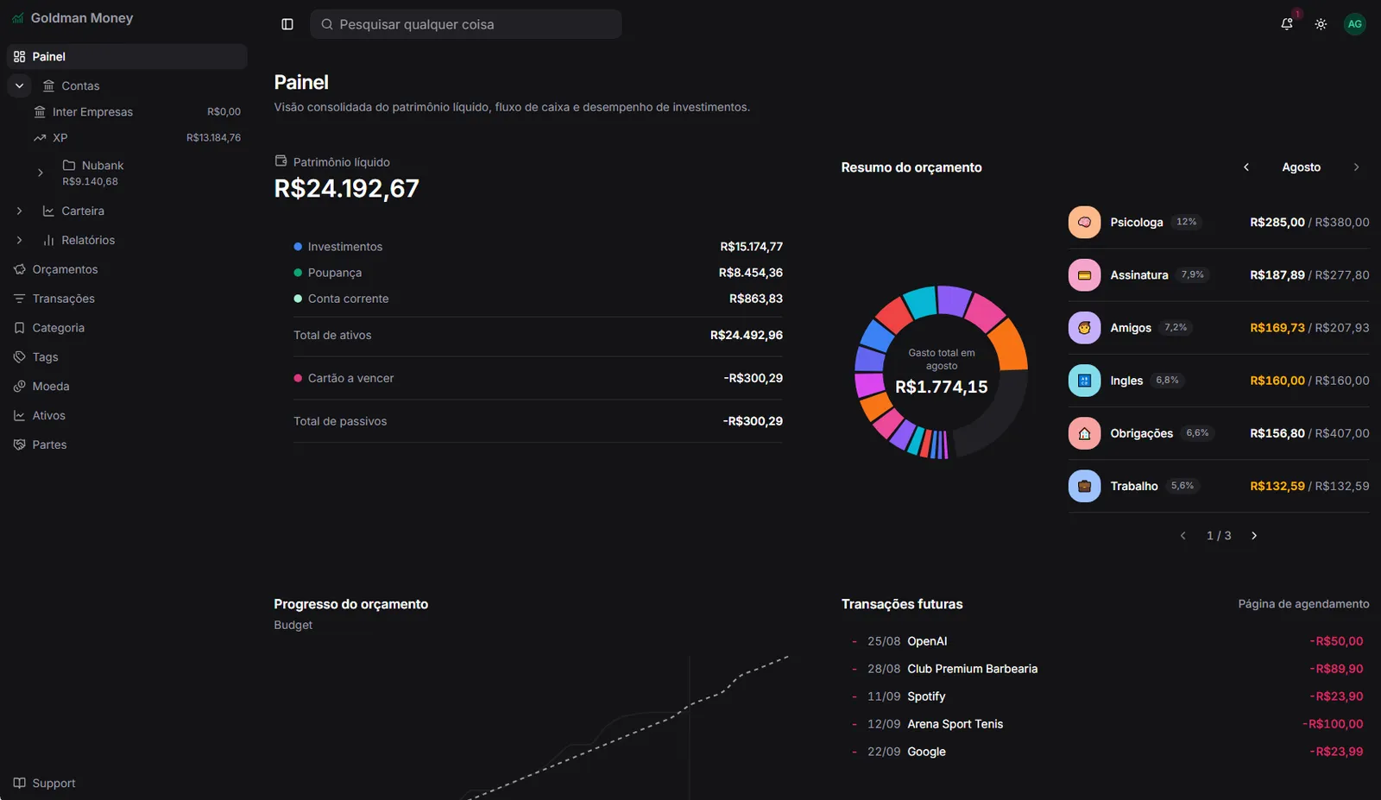Click the Contas bank icon
The image size is (1381, 800).
click(x=48, y=85)
